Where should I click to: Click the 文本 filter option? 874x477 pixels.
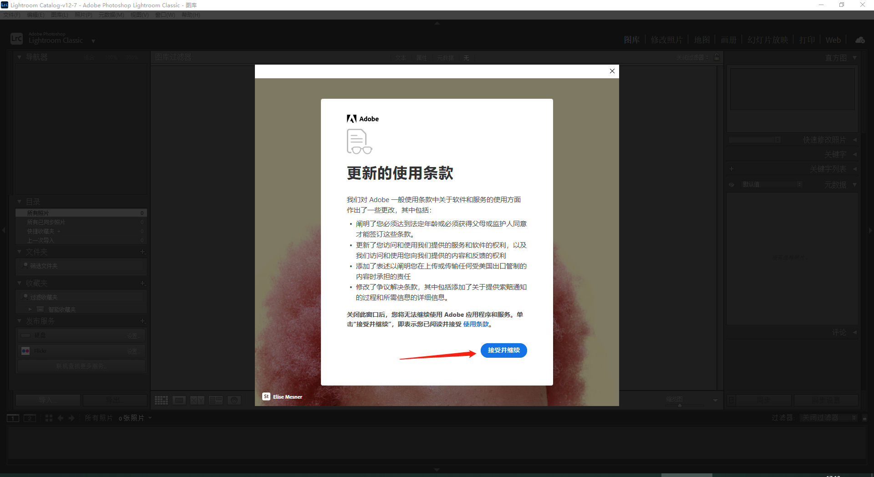click(x=401, y=58)
